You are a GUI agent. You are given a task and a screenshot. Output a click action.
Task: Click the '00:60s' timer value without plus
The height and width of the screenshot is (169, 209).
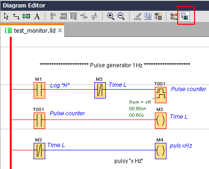[136, 115]
